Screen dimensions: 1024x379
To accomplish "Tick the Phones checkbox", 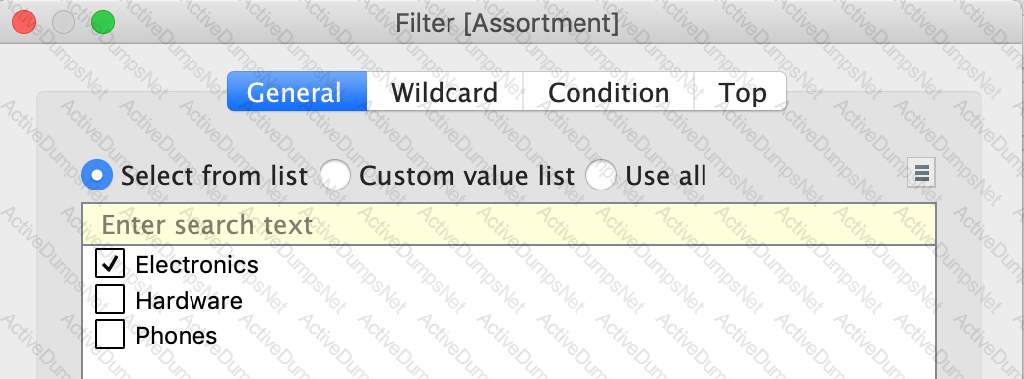I will click(110, 335).
